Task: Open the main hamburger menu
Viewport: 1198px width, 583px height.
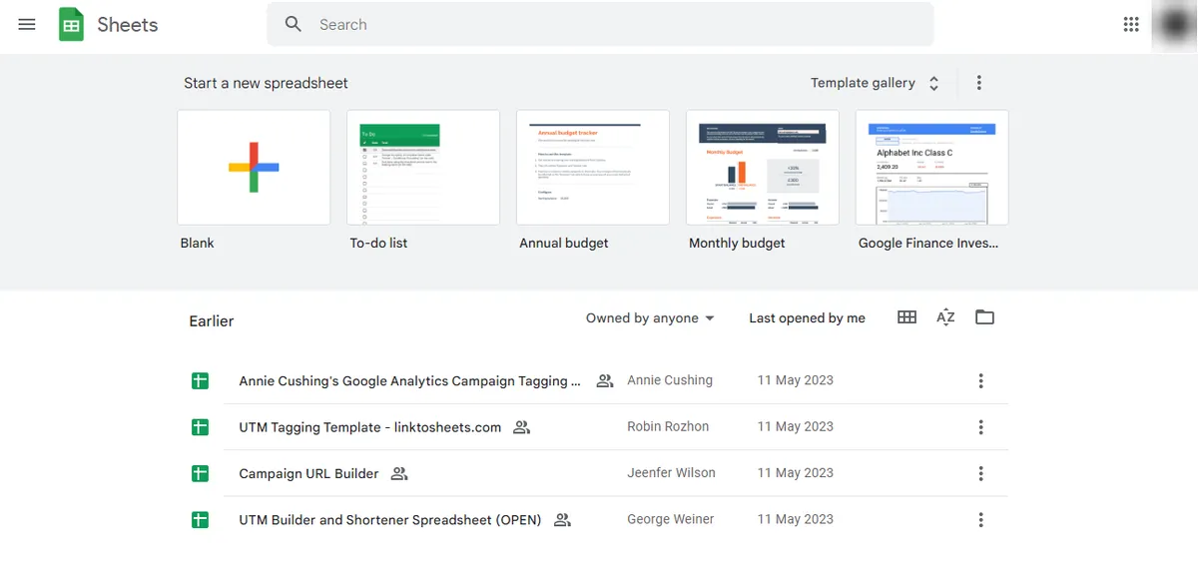Action: click(27, 25)
